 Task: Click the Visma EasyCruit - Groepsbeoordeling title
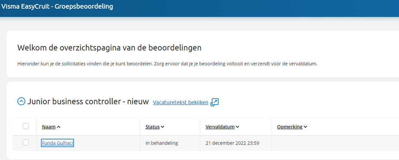tap(57, 6)
